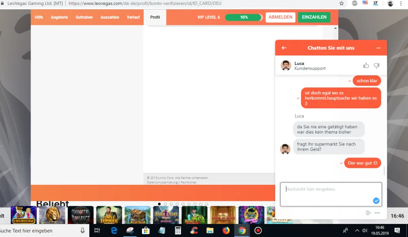This screenshot has height=237, width=408.
Task: Go back using the chat header arrow
Action: pyautogui.click(x=284, y=48)
